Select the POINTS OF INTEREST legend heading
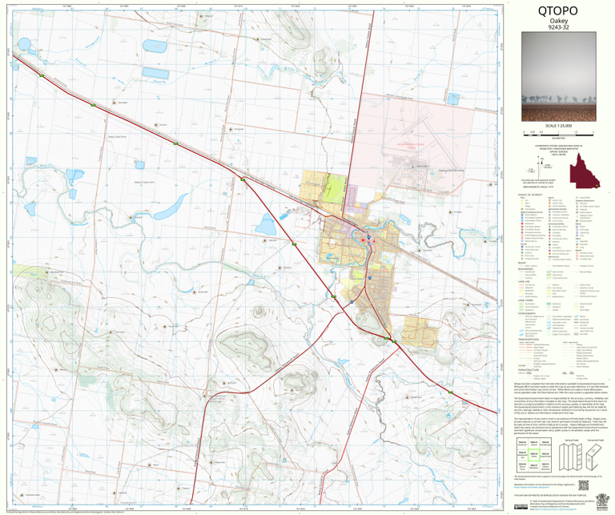 530,195
